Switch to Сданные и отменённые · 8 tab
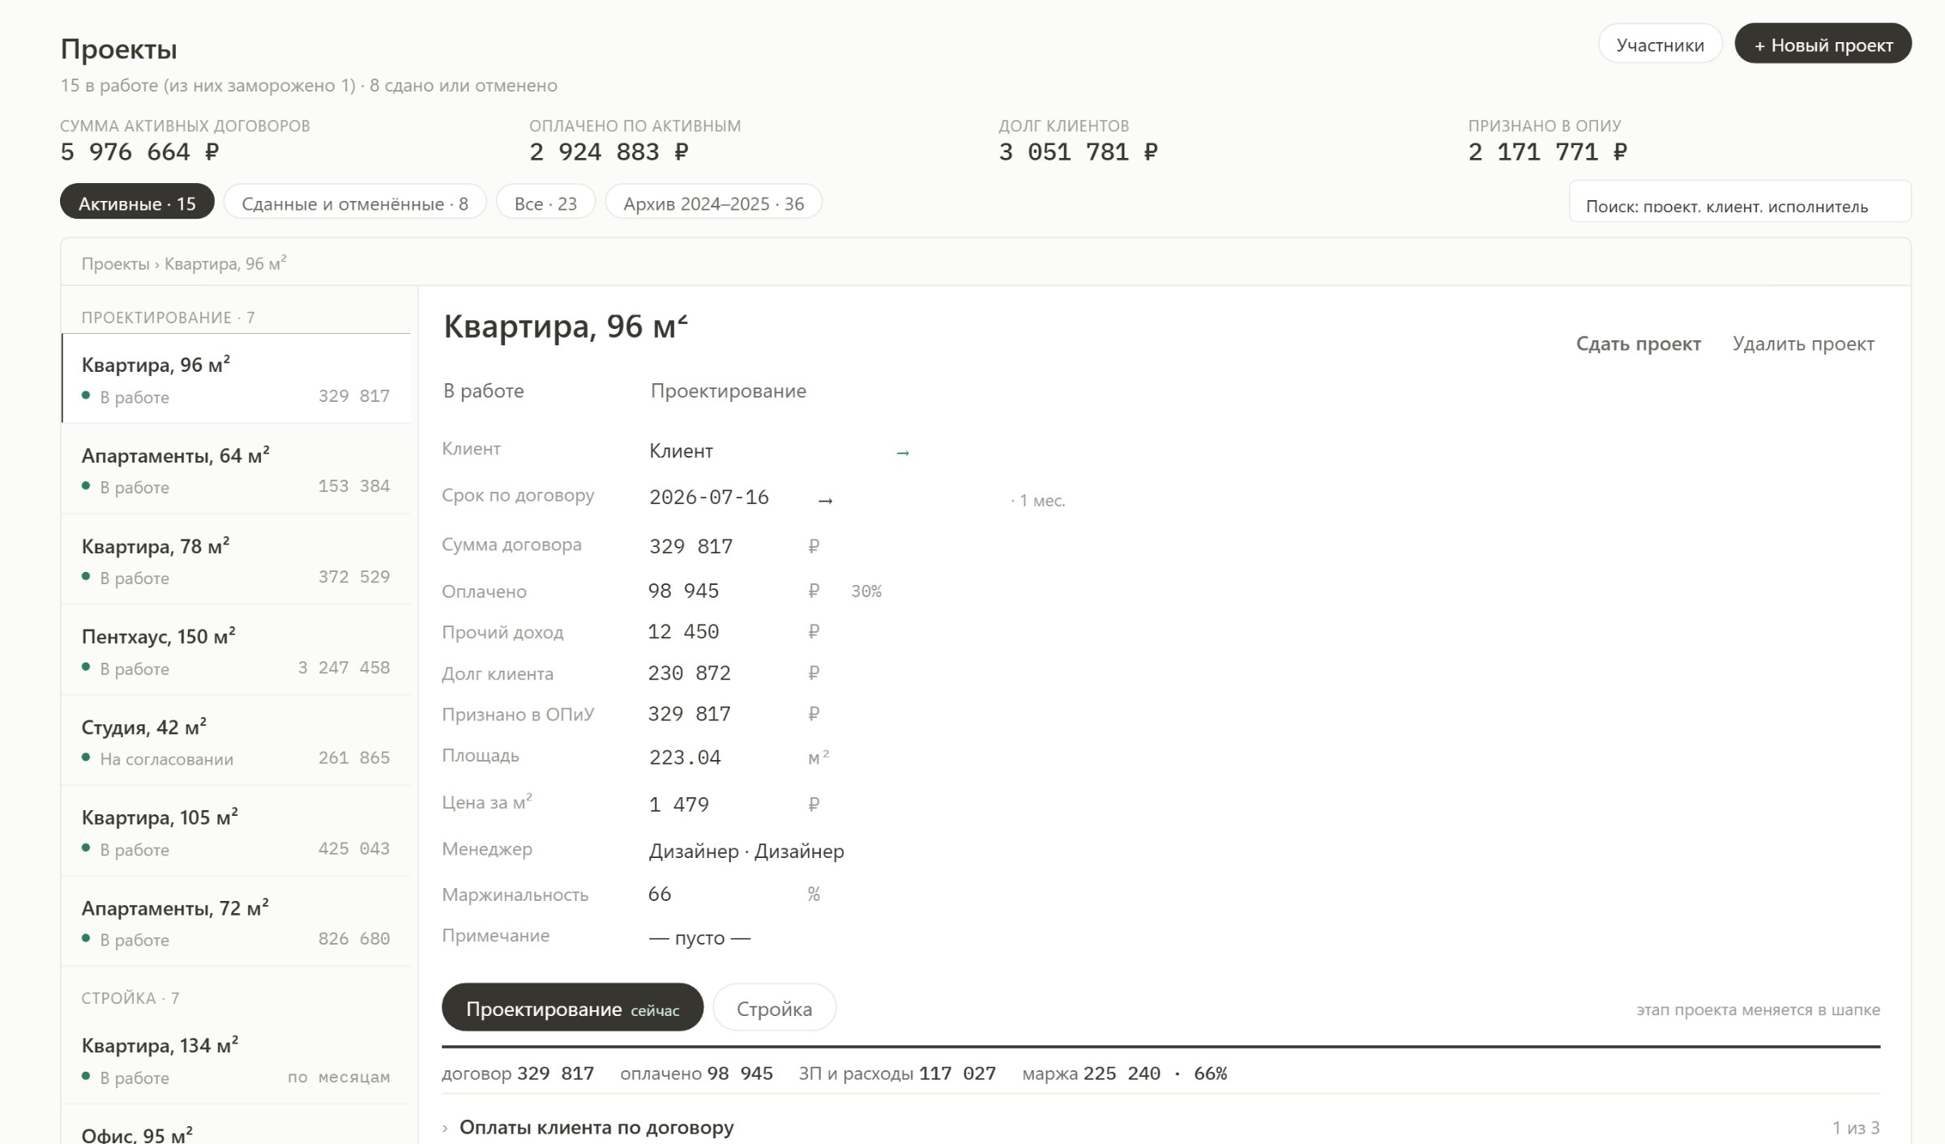This screenshot has height=1144, width=1945. (355, 203)
